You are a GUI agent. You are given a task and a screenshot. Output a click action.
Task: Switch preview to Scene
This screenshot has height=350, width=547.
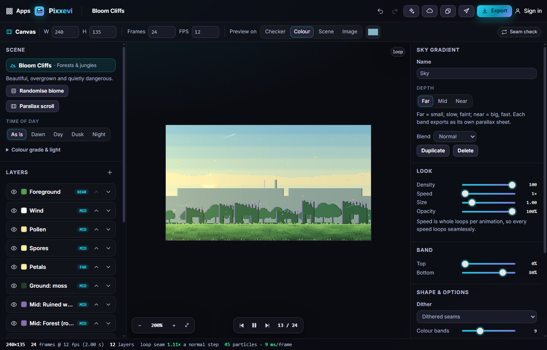pyautogui.click(x=326, y=32)
